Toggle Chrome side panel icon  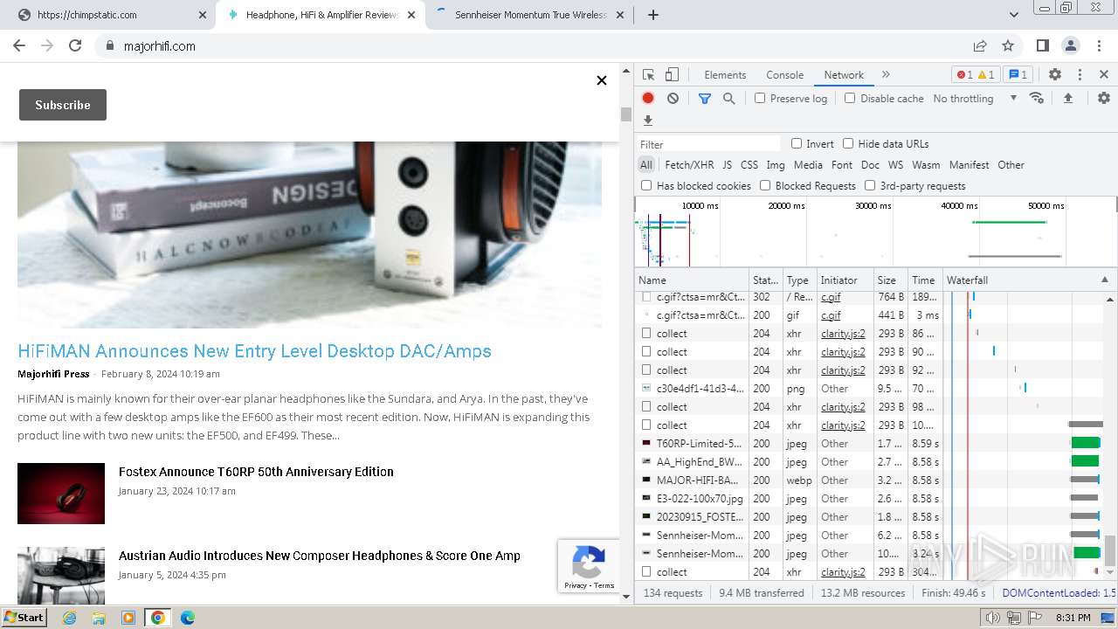pyautogui.click(x=1043, y=46)
